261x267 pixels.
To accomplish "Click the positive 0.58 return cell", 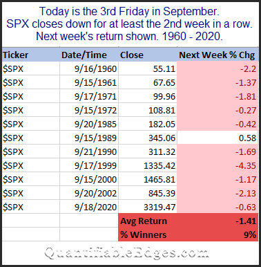I will point(217,138).
